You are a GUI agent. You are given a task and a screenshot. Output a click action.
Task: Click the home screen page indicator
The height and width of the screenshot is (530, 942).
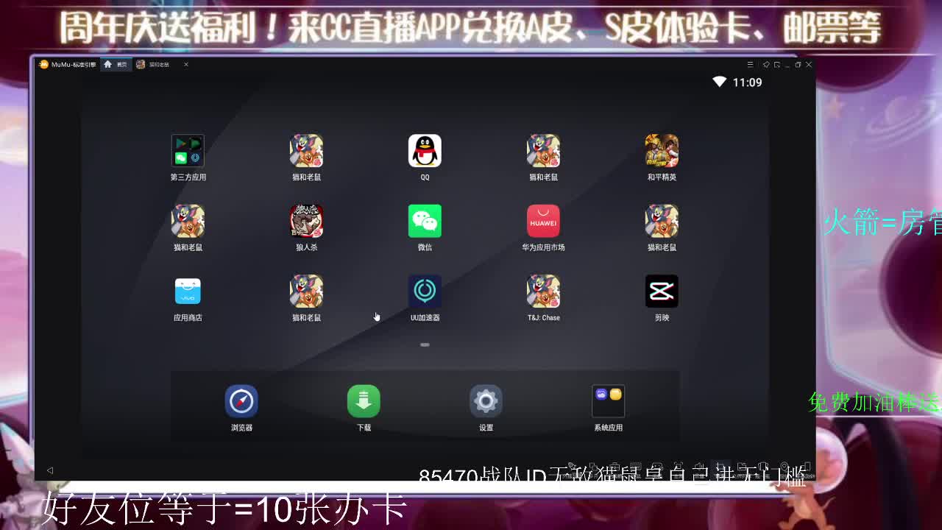tap(425, 344)
